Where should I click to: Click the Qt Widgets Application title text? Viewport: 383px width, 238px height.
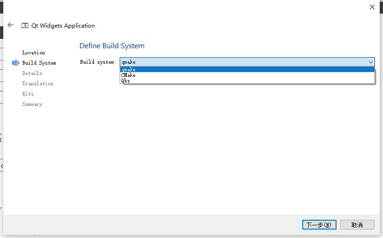[63, 26]
